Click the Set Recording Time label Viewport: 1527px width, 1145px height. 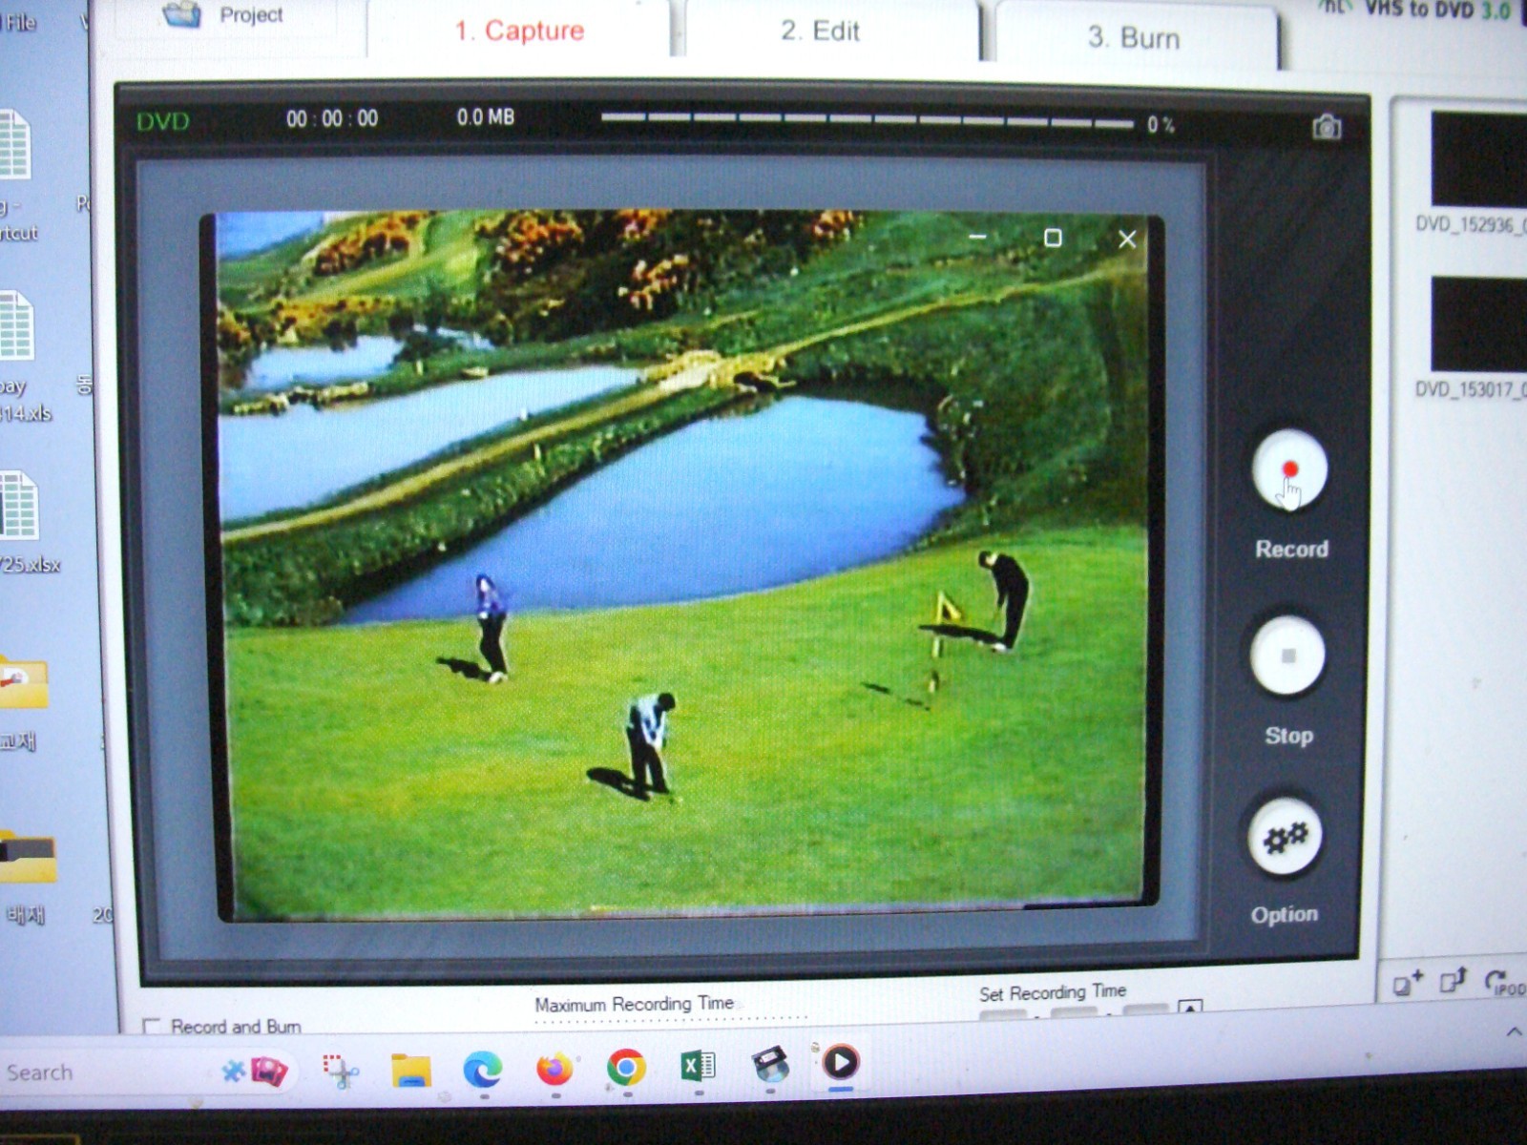1053,992
